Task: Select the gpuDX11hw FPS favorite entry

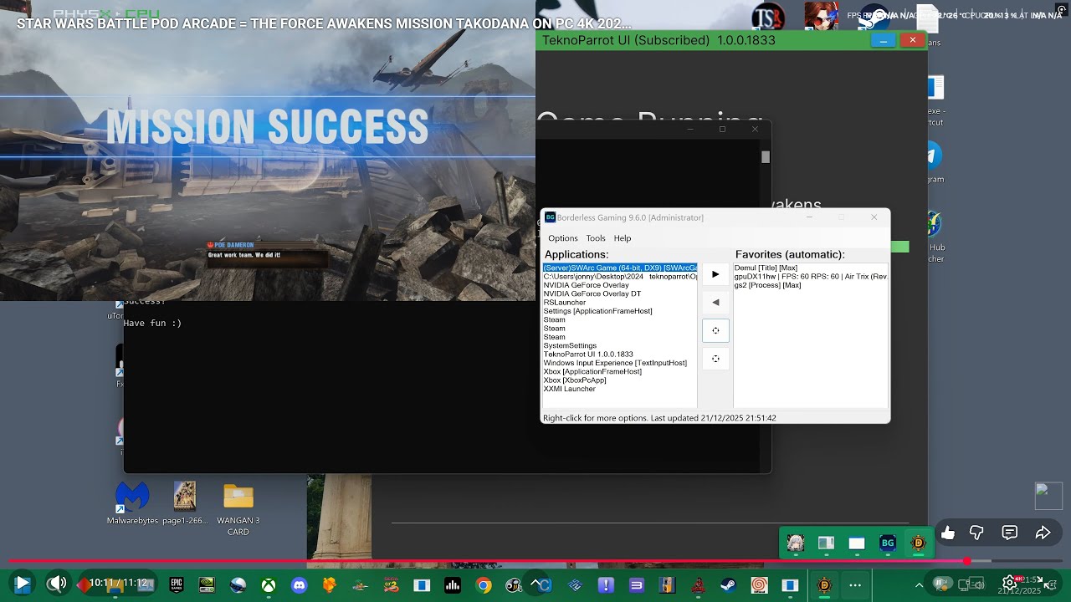Action: click(x=810, y=276)
